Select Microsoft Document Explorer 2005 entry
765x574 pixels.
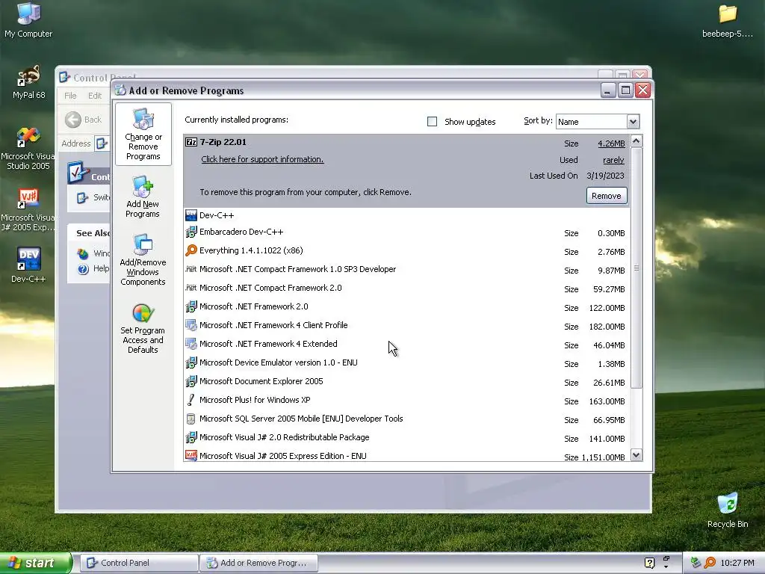406,382
